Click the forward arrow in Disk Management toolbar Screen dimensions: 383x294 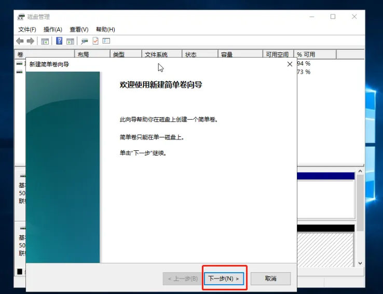[x=31, y=41]
